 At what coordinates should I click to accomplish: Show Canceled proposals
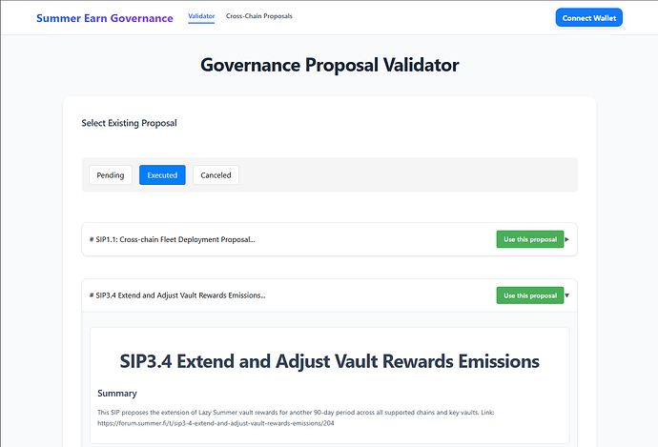(216, 174)
